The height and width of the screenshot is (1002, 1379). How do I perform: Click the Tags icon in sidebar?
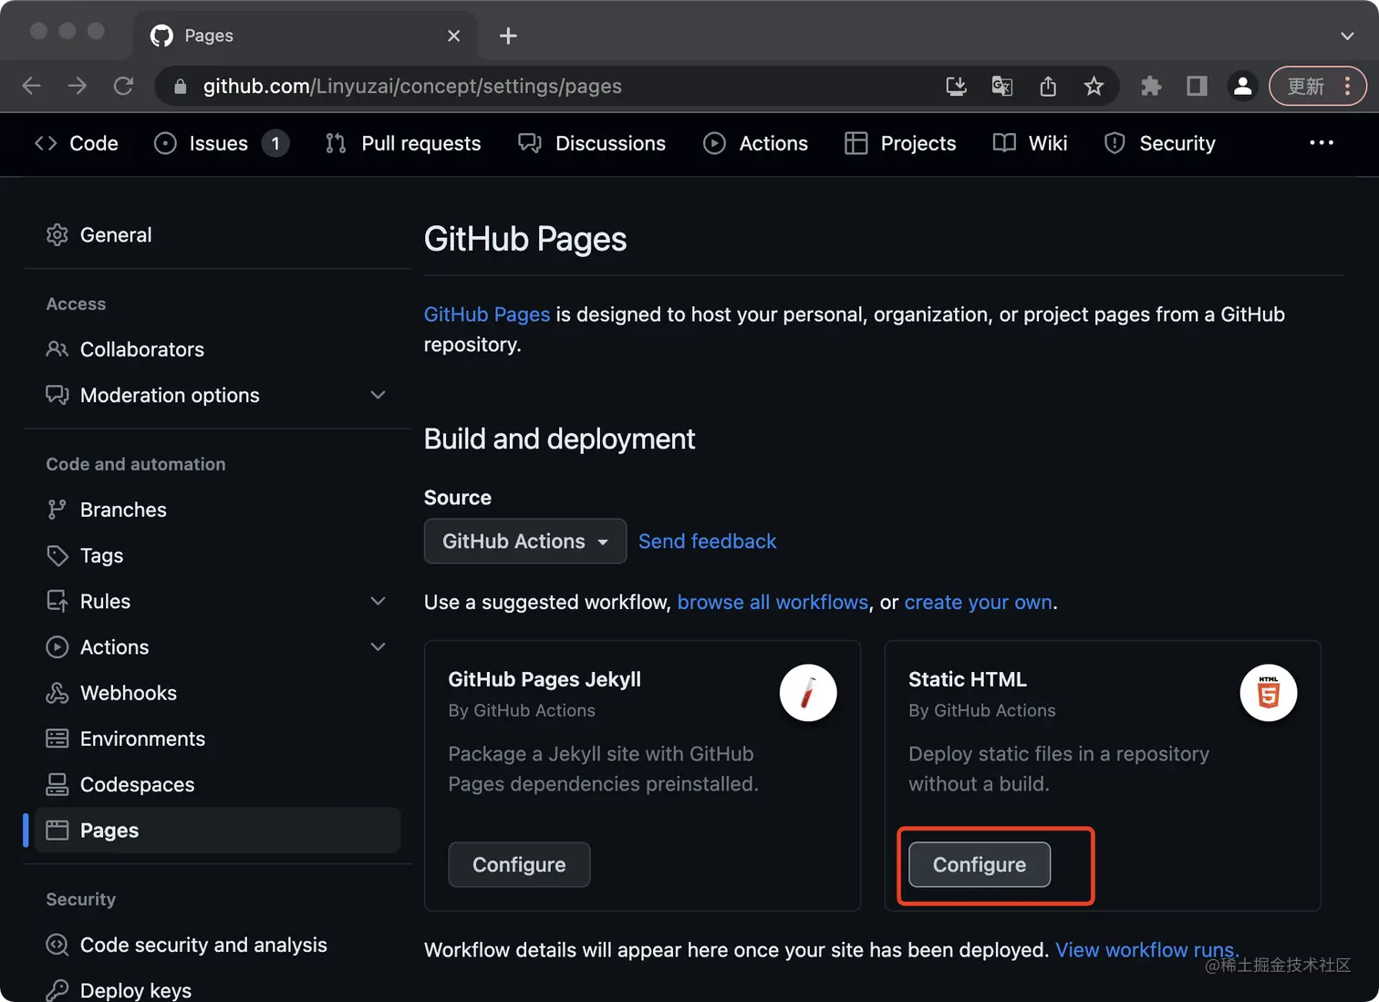(x=57, y=555)
